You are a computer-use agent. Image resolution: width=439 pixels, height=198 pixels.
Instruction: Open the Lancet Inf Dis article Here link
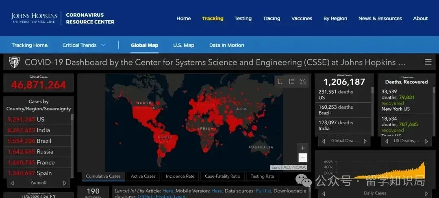tap(168, 191)
